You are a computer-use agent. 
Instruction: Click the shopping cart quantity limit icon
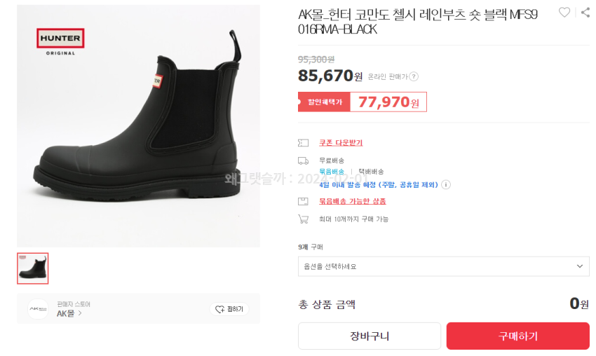303,219
